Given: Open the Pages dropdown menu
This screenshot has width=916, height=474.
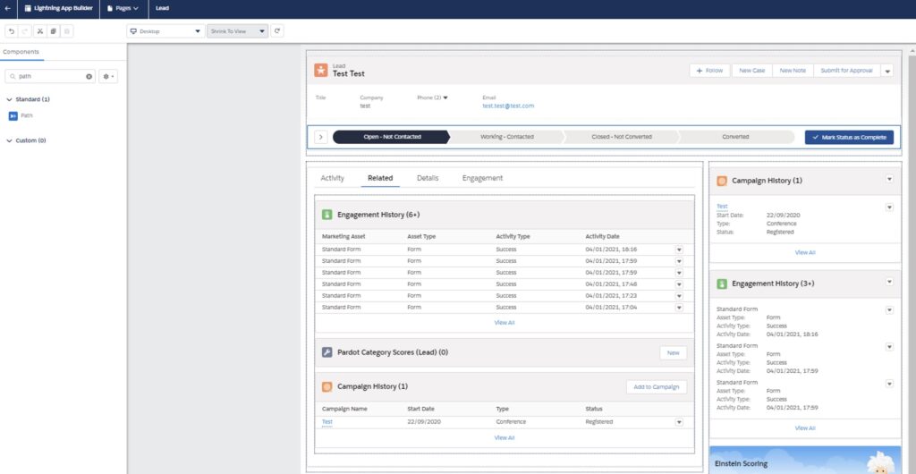Looking at the screenshot, I should (x=123, y=8).
